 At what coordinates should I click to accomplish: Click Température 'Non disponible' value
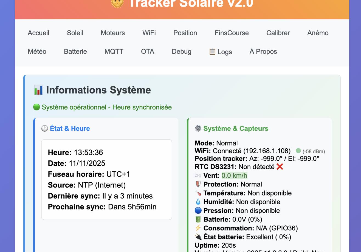pos(269,193)
